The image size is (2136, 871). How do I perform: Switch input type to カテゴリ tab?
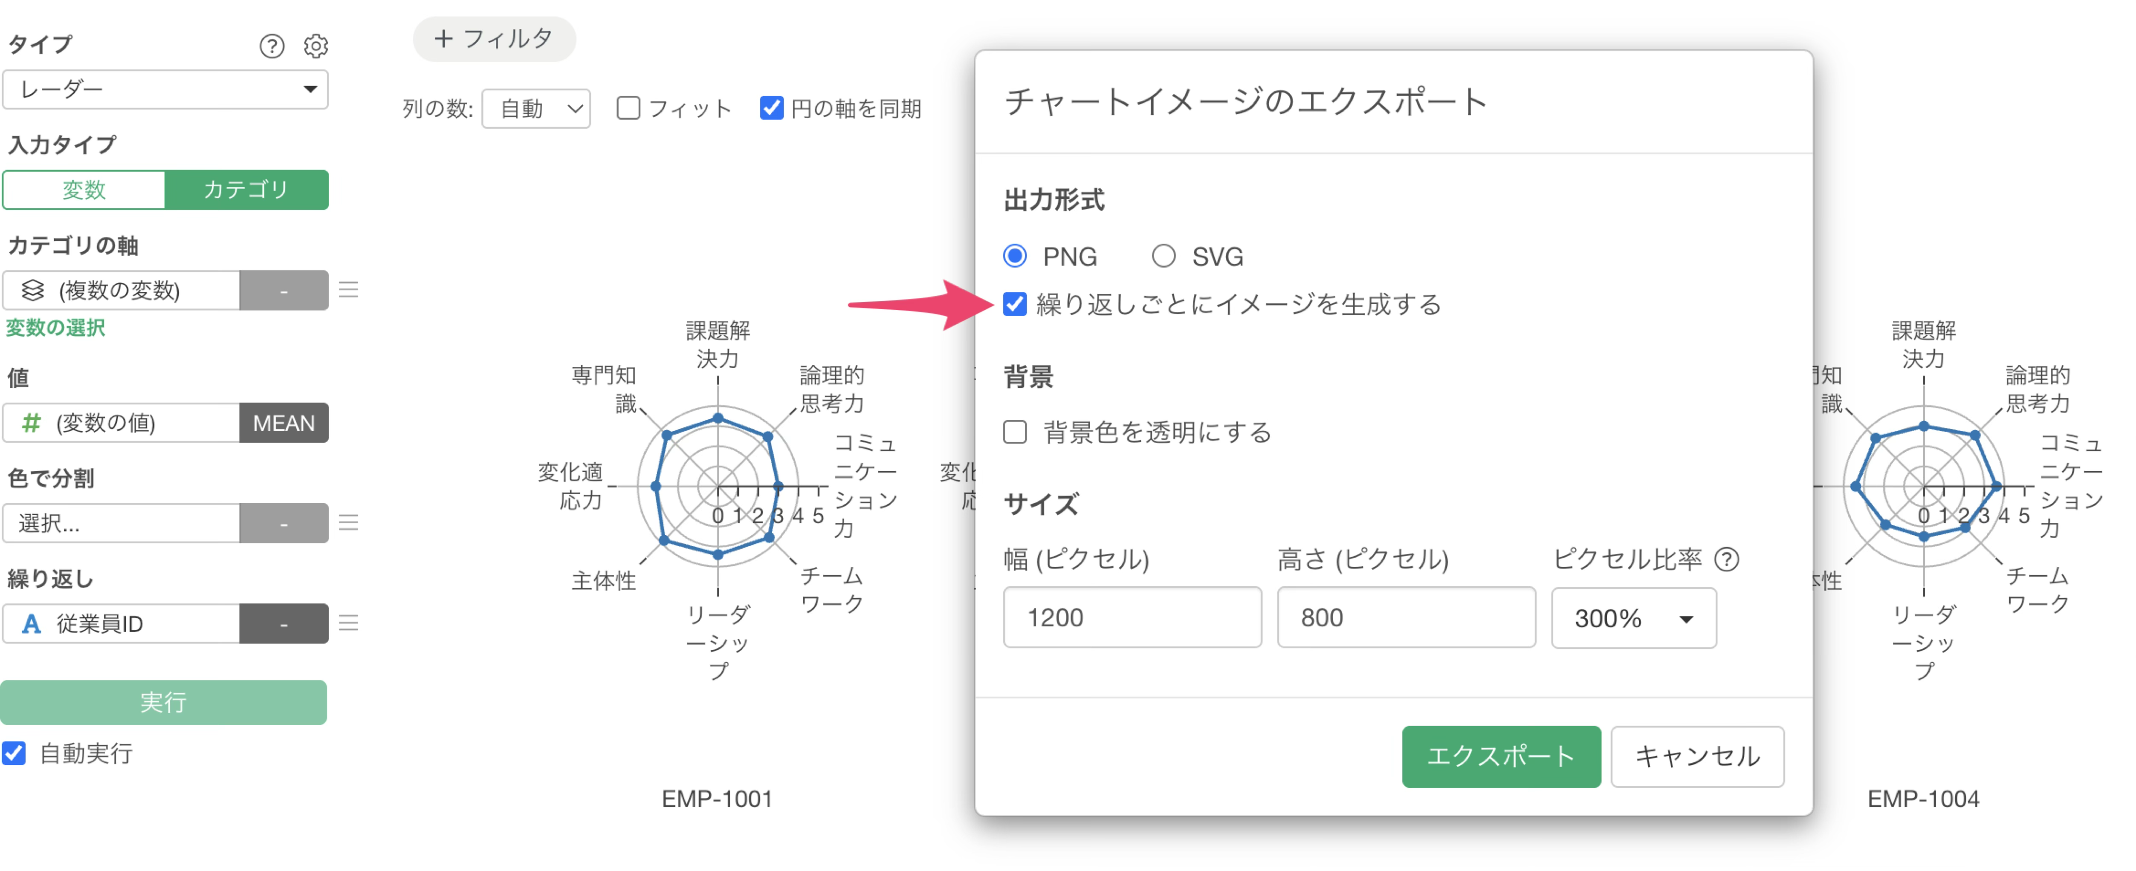click(246, 190)
